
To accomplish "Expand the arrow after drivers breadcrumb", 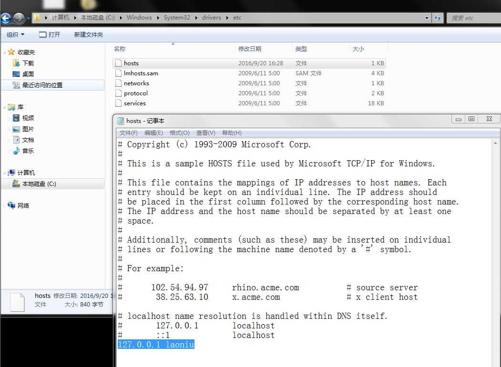I will (227, 18).
